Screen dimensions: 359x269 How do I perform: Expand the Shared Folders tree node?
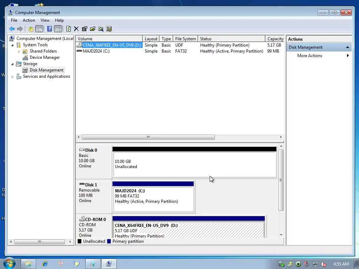coord(19,51)
